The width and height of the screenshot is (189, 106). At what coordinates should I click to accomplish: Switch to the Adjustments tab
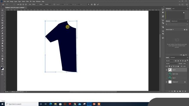pos(175,21)
